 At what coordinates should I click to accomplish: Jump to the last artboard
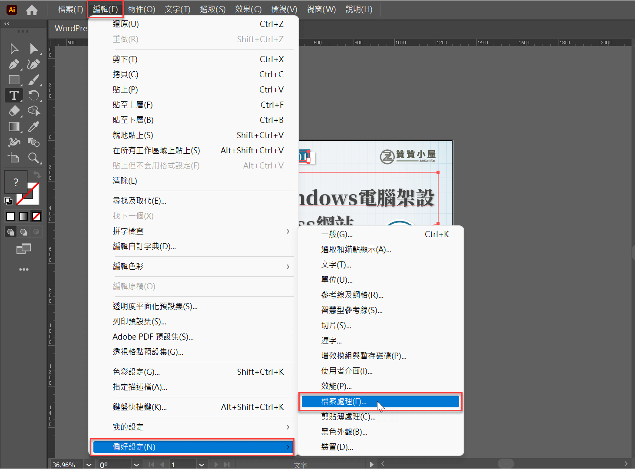click(227, 464)
